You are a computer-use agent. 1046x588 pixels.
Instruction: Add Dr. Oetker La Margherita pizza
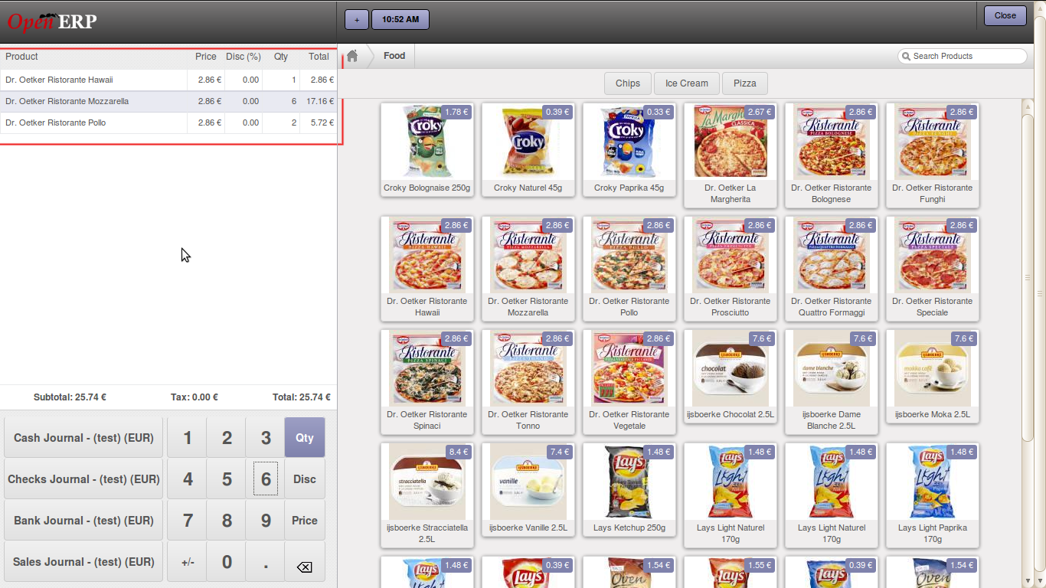[x=731, y=155]
